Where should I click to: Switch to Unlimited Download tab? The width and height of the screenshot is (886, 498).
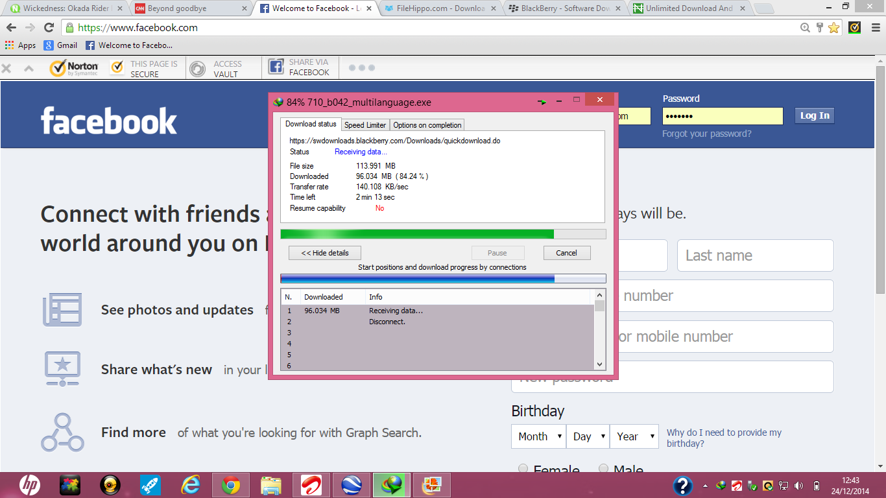coord(689,8)
